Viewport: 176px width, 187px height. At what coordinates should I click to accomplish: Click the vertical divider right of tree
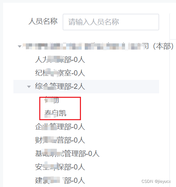[170, 95]
